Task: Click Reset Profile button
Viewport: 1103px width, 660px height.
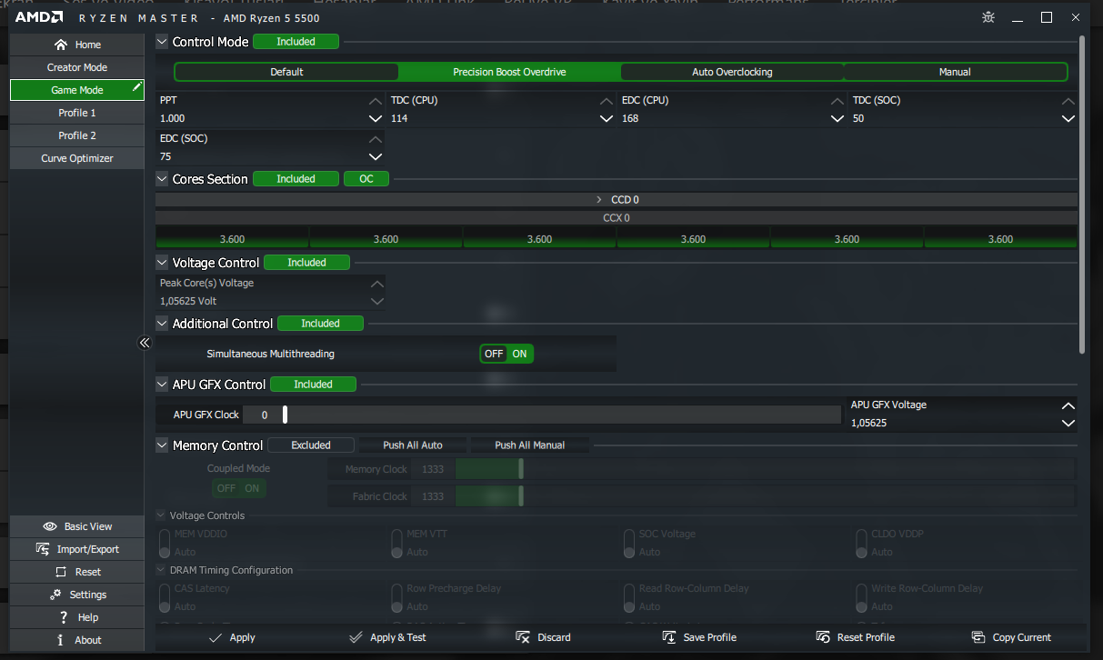Action: (x=856, y=637)
